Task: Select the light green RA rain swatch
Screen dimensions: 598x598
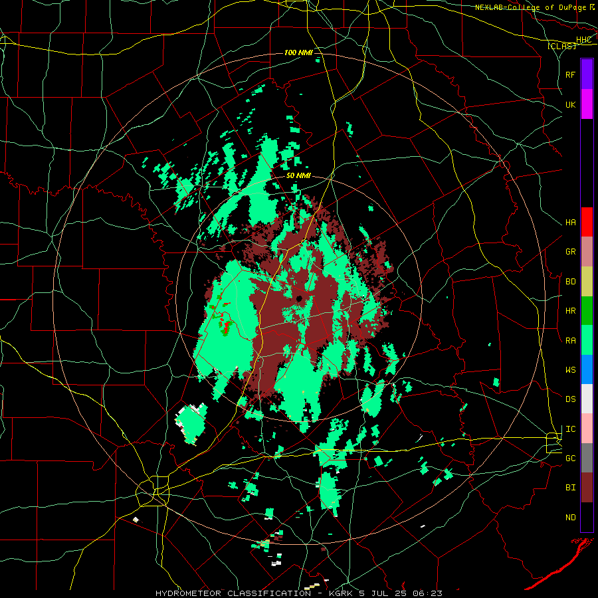Action: coord(587,340)
